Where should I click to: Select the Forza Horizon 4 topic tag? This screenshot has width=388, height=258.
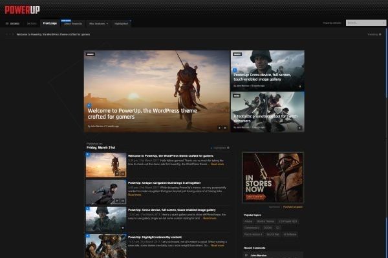tap(253, 234)
